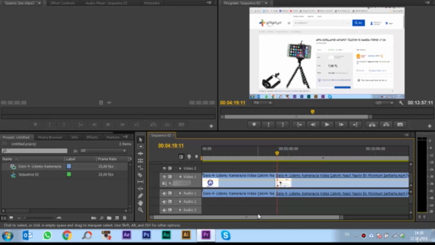Step back one frame in Program monitor
The height and width of the screenshot is (245, 435).
point(313,125)
